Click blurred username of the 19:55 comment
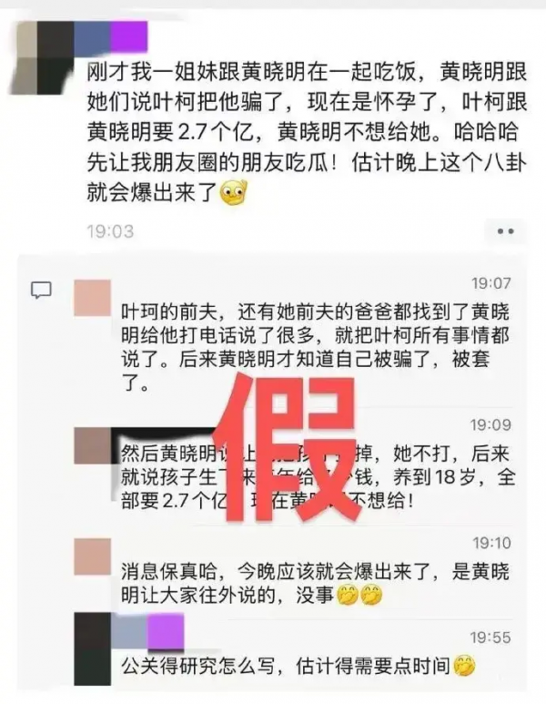546x704 pixels. pos(147,631)
